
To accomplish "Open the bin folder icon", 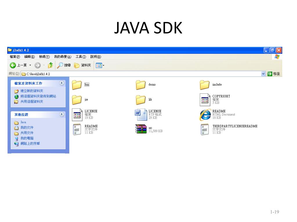I will click(x=77, y=85).
